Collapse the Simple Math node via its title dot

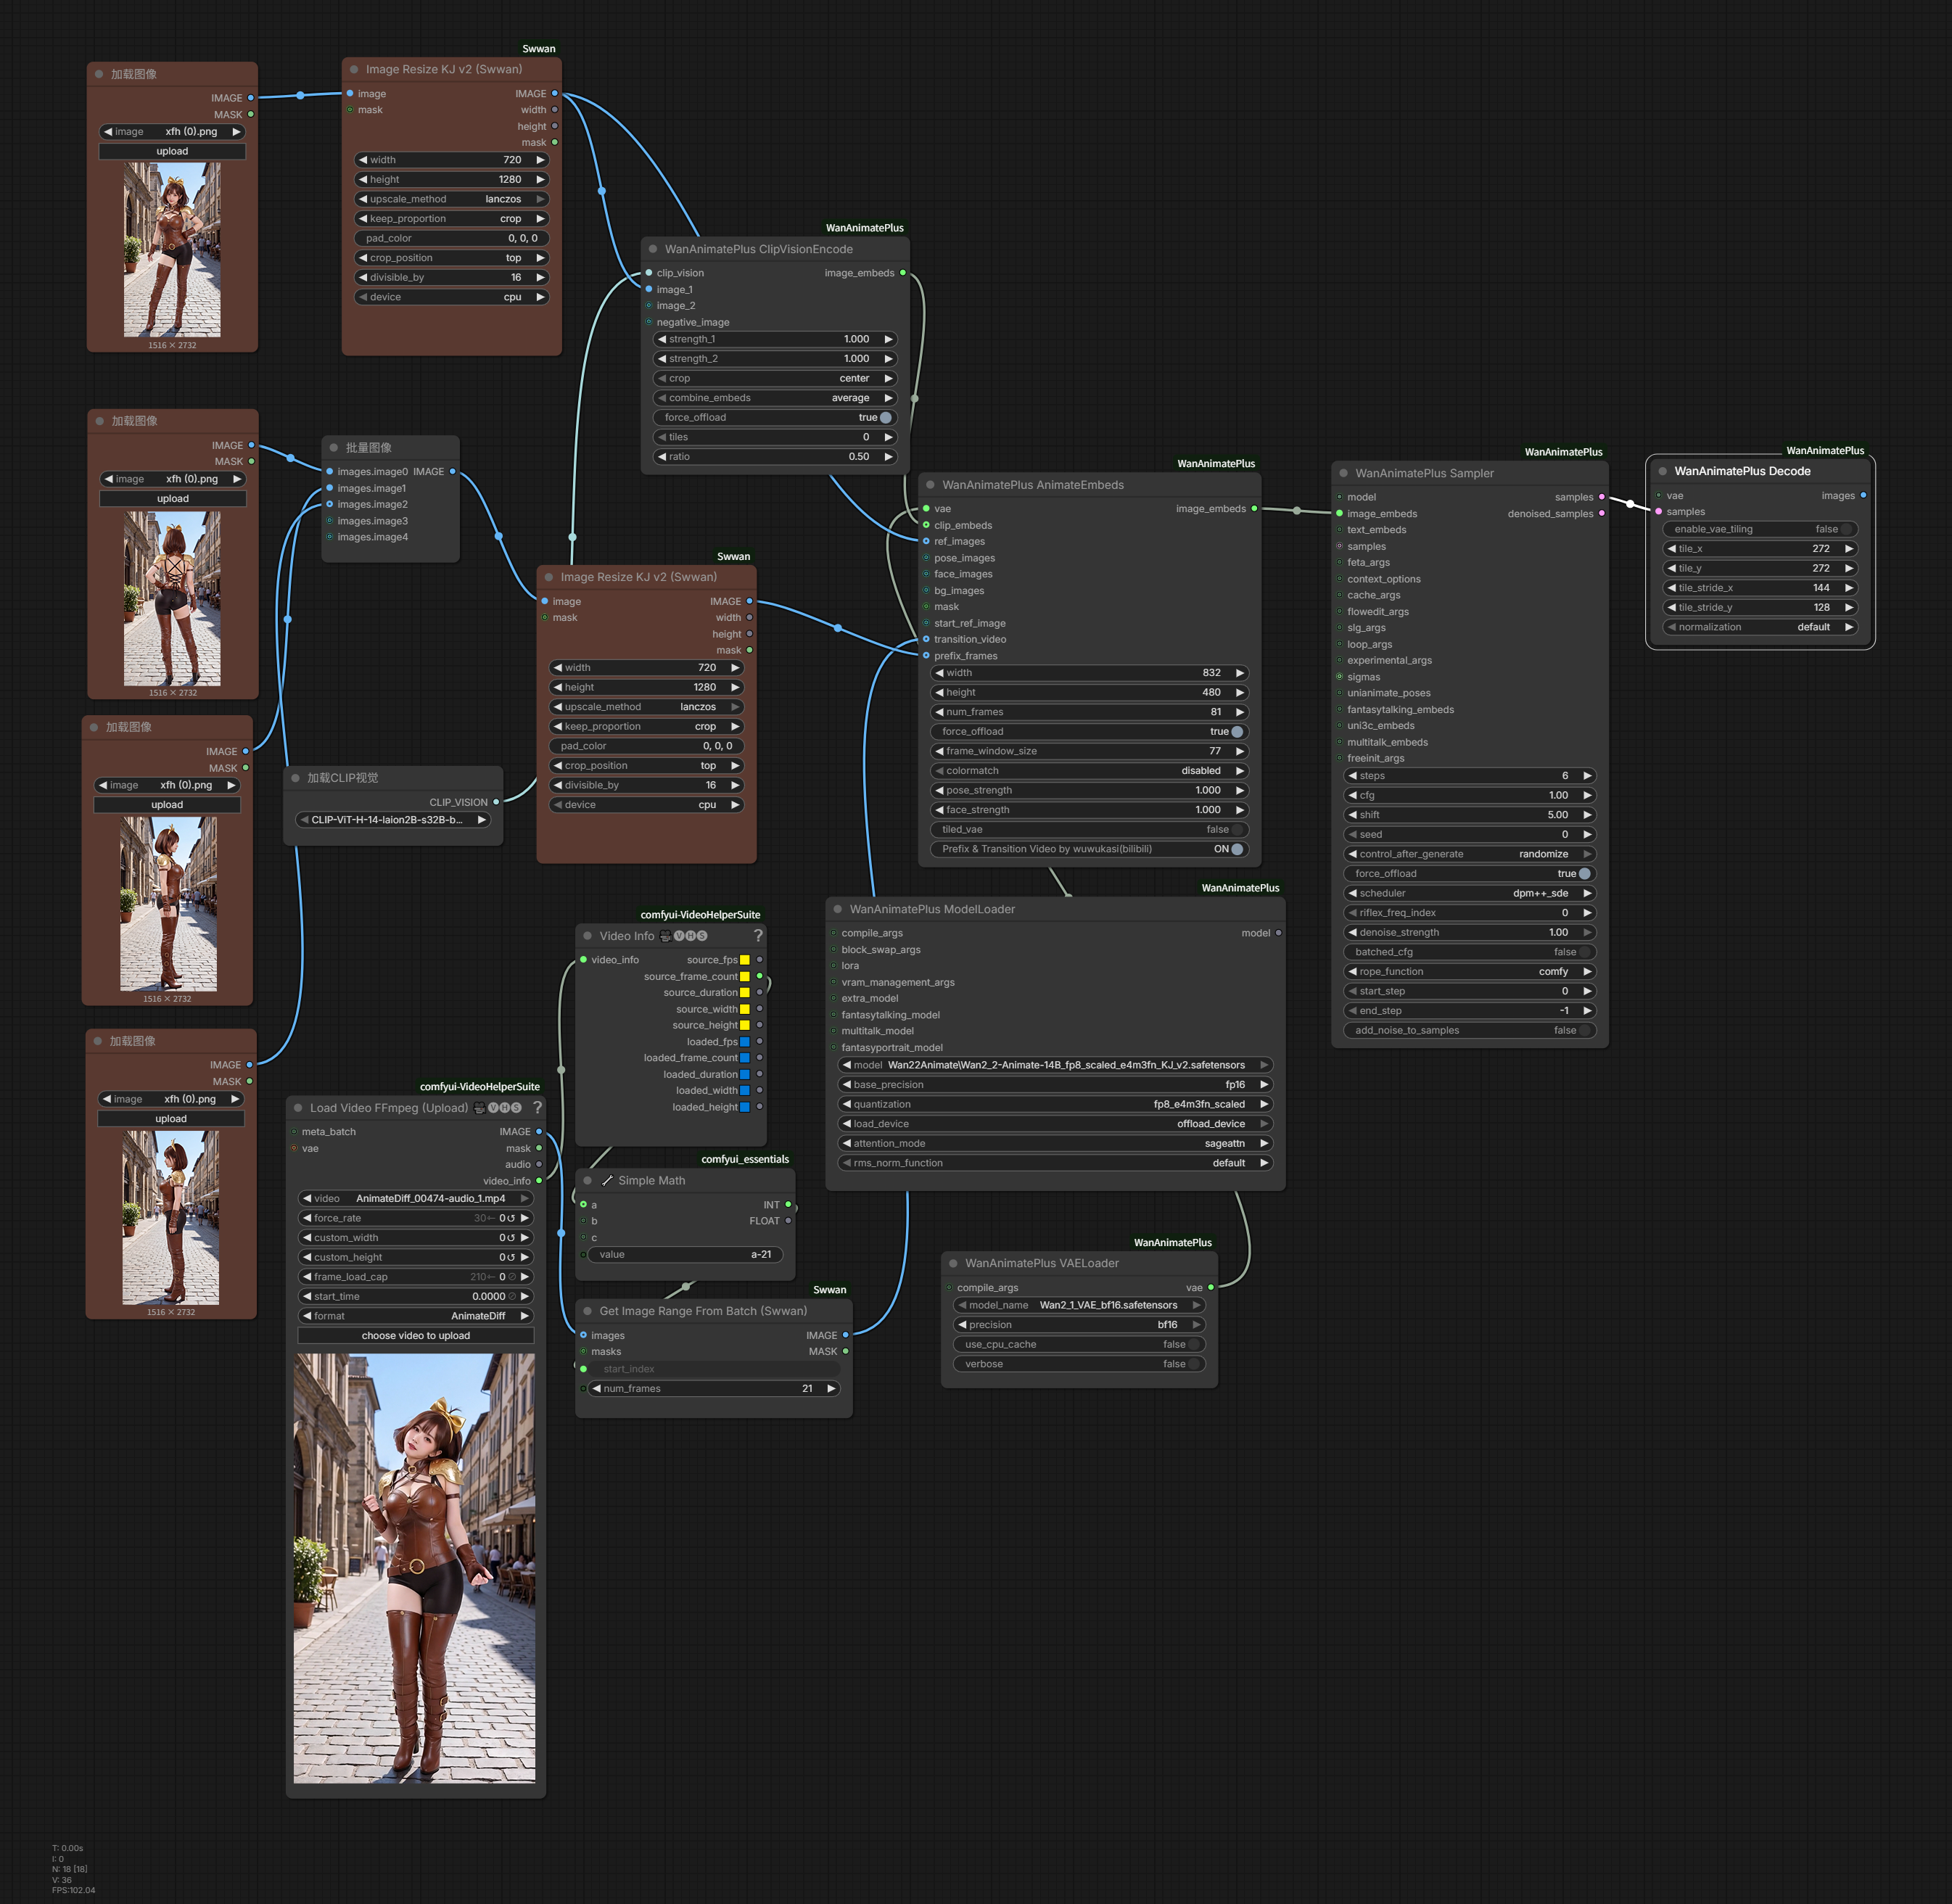coord(587,1181)
